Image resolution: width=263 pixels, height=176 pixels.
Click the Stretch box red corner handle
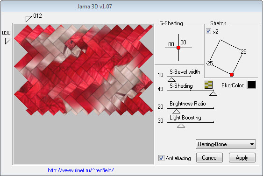pyautogui.click(x=232, y=75)
